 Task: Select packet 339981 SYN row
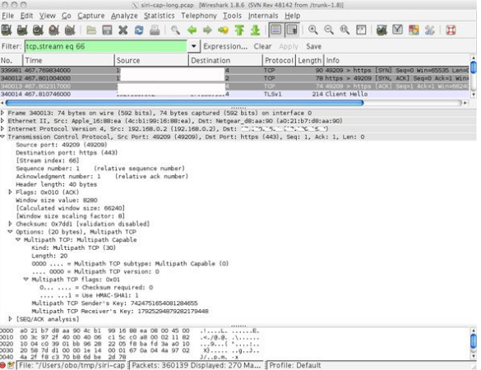coord(234,70)
